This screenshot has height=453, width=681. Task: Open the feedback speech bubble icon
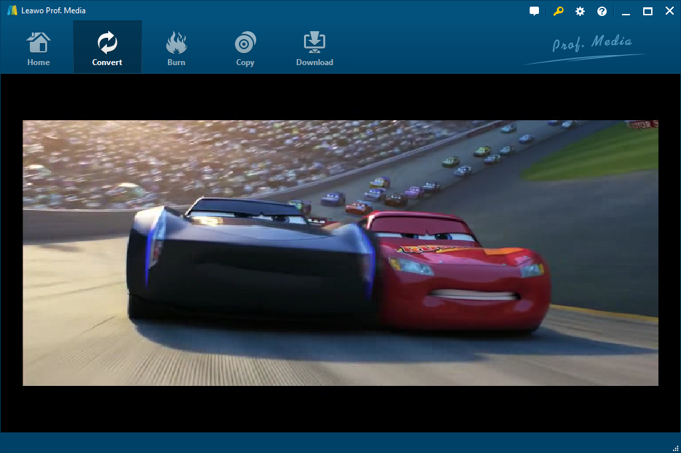tap(534, 11)
